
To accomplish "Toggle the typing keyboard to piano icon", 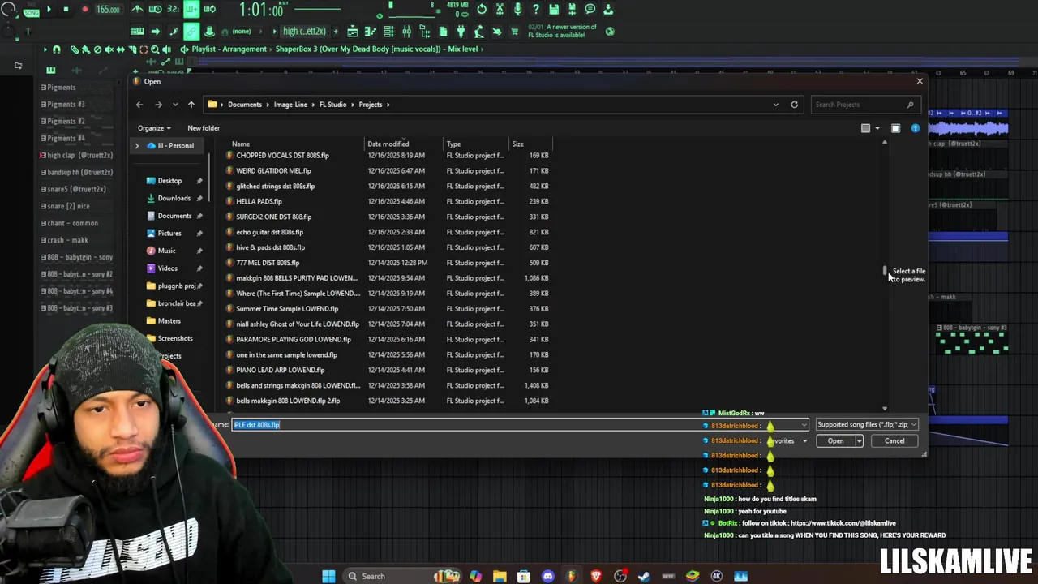I will (137, 31).
